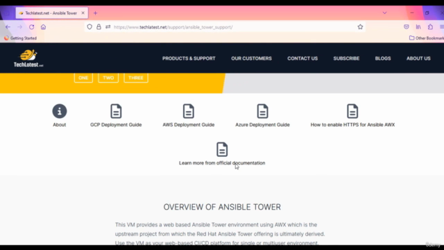Open the browser home page icon

[43, 27]
